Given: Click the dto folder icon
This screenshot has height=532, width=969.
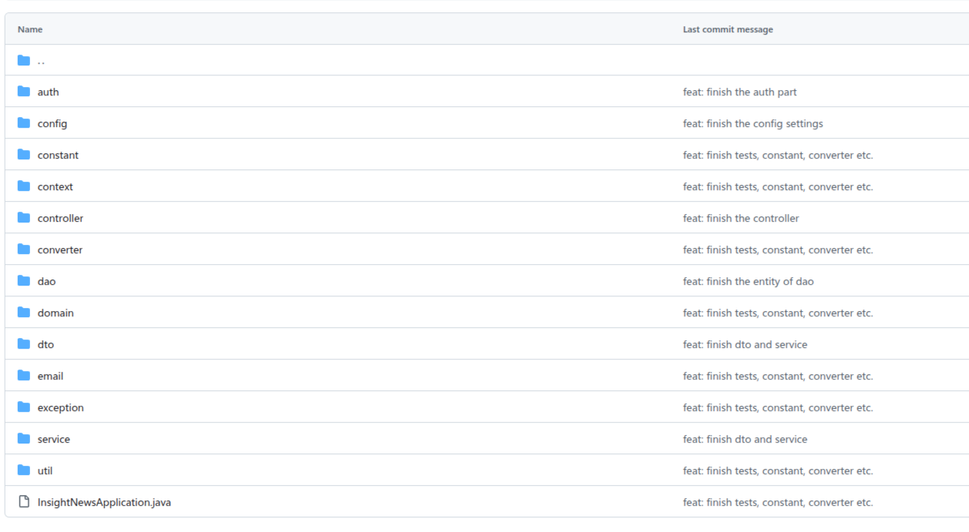Looking at the screenshot, I should [x=24, y=344].
